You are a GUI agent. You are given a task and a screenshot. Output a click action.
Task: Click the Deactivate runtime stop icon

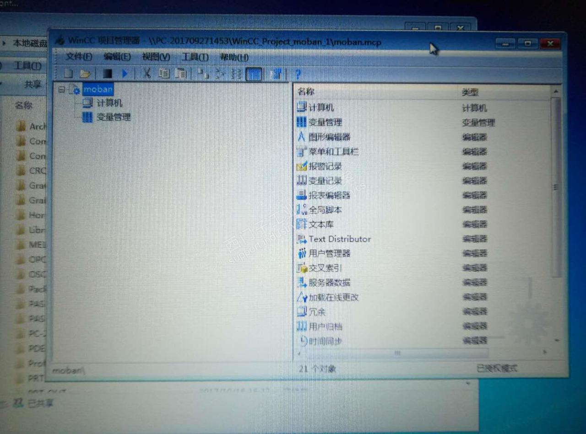pos(108,73)
